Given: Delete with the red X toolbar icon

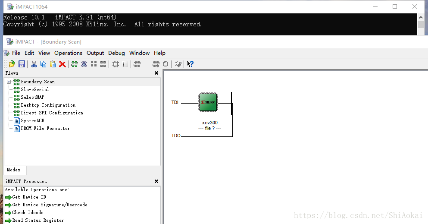Looking at the screenshot, I should [62, 64].
